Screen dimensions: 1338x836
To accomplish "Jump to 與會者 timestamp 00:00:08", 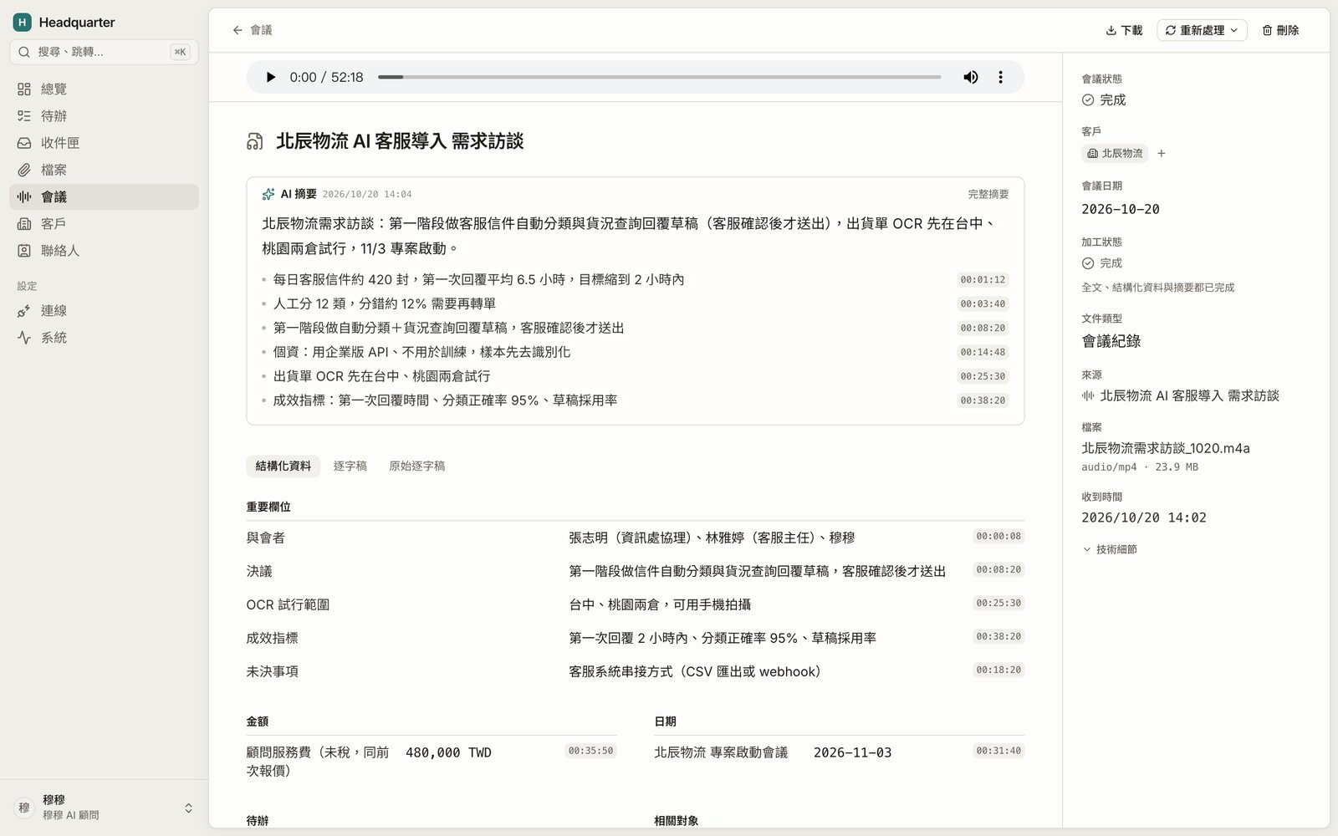I will coord(998,536).
